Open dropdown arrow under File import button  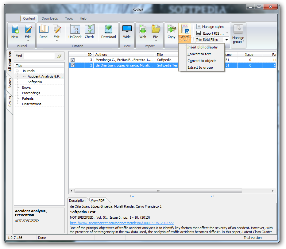[156, 41]
